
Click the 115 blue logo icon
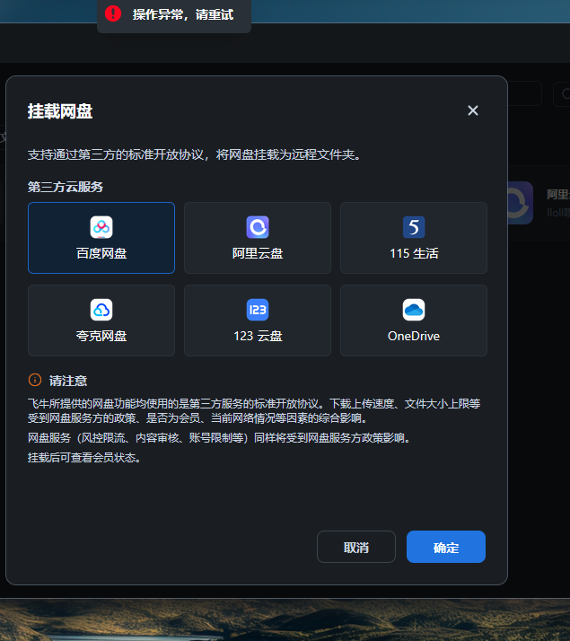click(414, 227)
